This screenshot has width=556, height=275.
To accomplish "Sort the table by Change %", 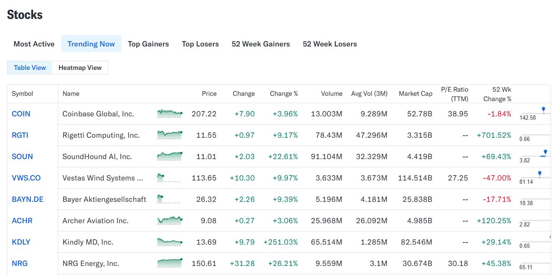I will 284,94.
